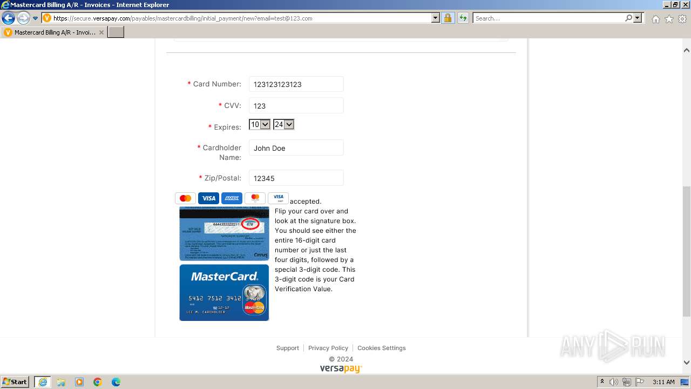Click the Mastercard debit logo icon
This screenshot has height=389, width=691.
pyautogui.click(x=255, y=198)
